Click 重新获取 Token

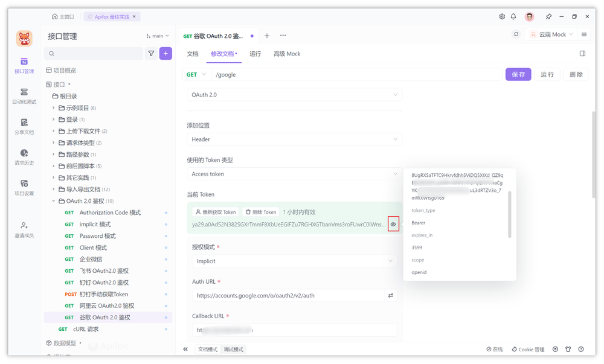216,212
